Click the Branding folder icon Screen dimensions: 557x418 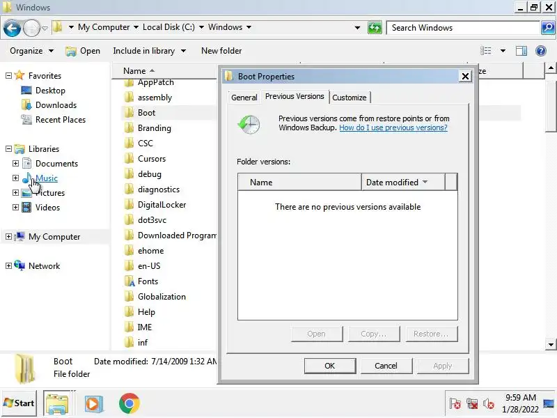[x=129, y=128]
